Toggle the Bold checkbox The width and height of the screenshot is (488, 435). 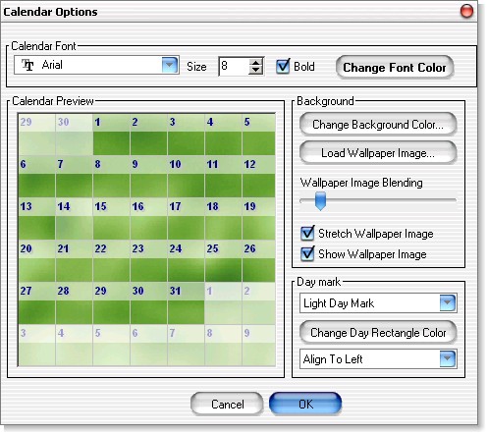[283, 66]
